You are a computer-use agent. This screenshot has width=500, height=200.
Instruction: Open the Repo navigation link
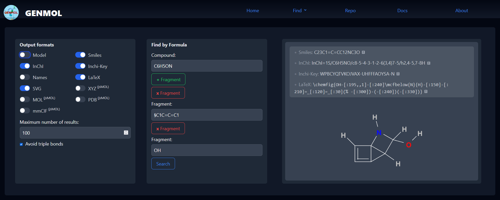point(350,11)
